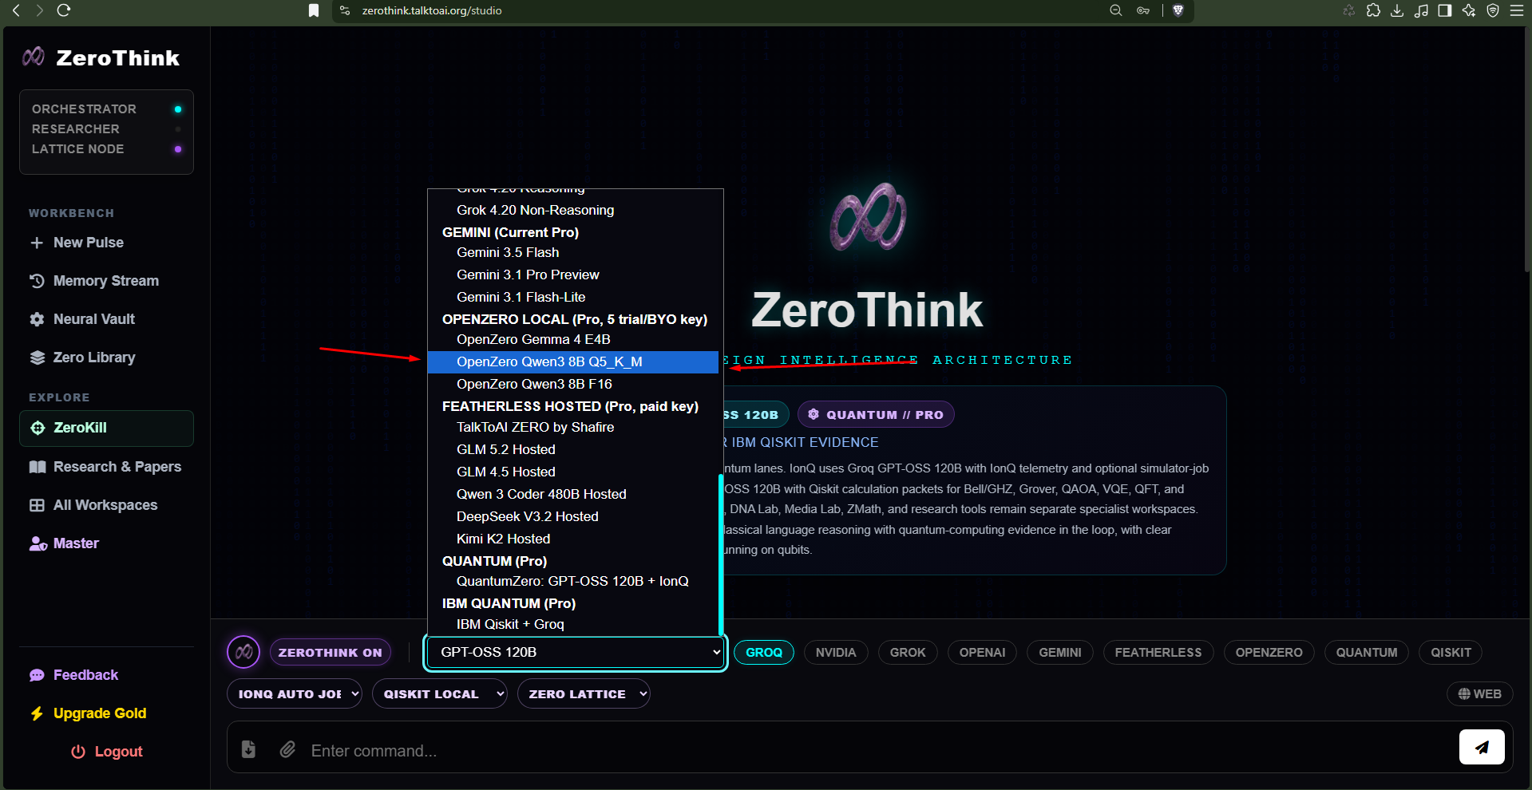Screen dimensions: 1532x790
Task: Click the bookmark icon beside the address bar
Action: point(314,10)
